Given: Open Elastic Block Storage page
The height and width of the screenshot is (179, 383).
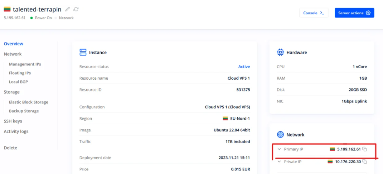Looking at the screenshot, I should coord(29,102).
